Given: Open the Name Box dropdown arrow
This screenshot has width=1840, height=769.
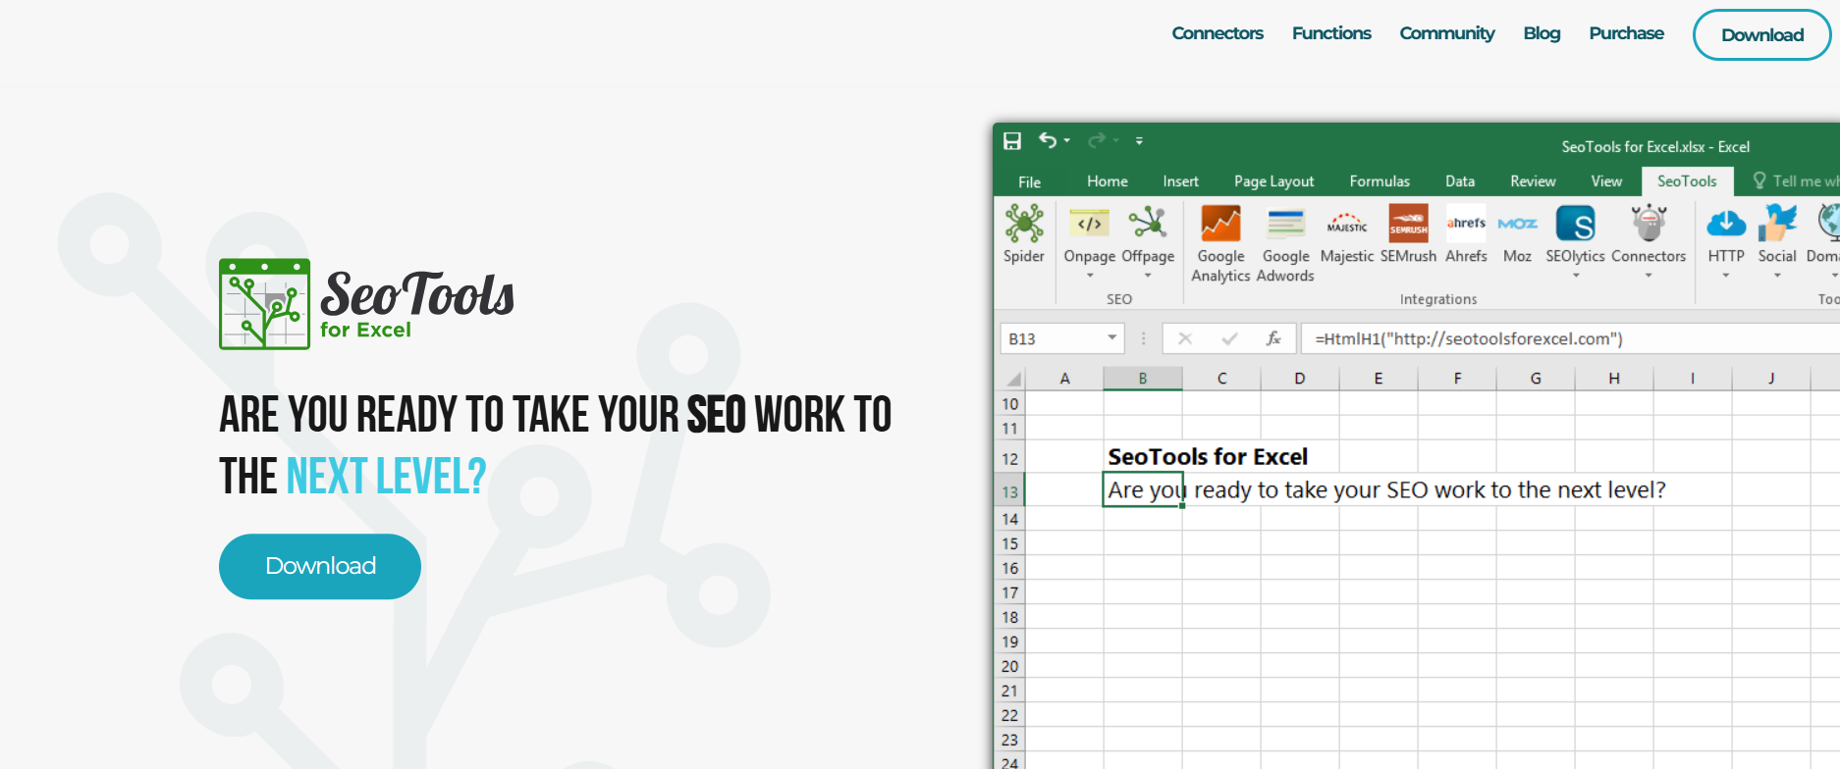Looking at the screenshot, I should point(1111,337).
